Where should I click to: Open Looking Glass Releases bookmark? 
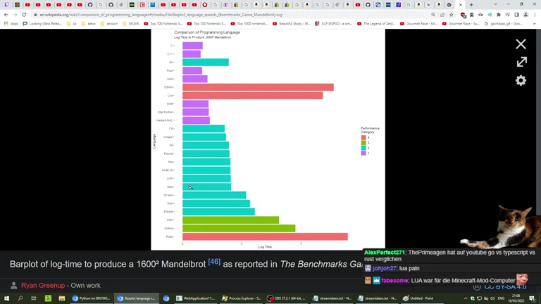click(x=44, y=23)
